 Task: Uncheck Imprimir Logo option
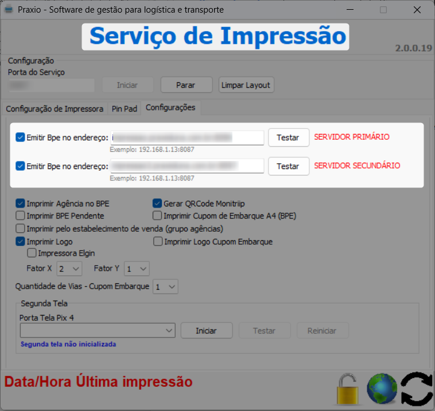click(20, 241)
